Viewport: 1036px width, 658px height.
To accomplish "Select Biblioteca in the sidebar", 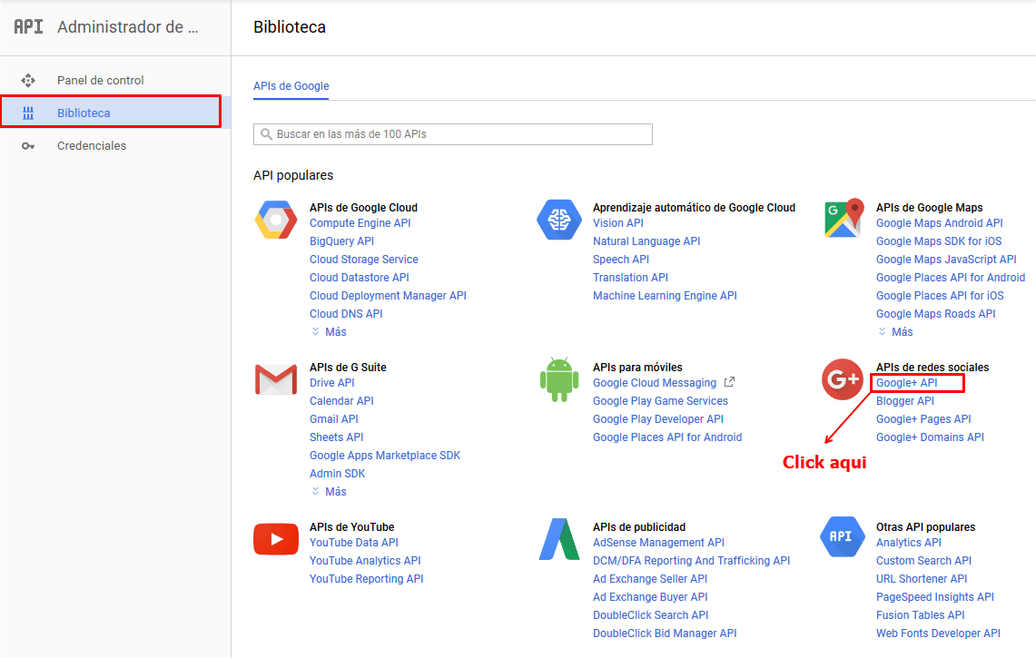I will [84, 113].
